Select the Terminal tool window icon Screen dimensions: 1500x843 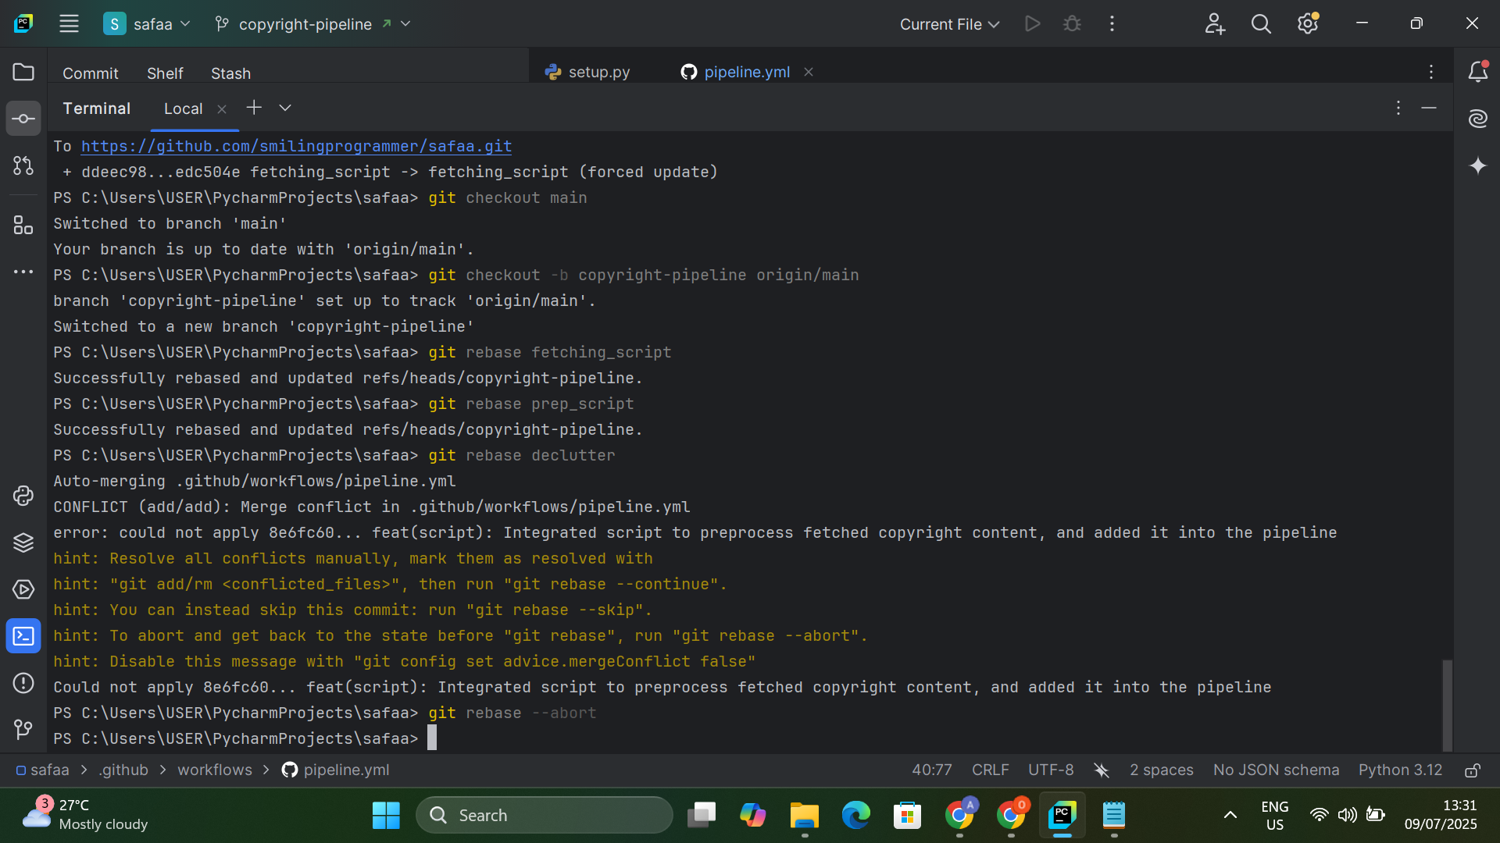point(23,636)
